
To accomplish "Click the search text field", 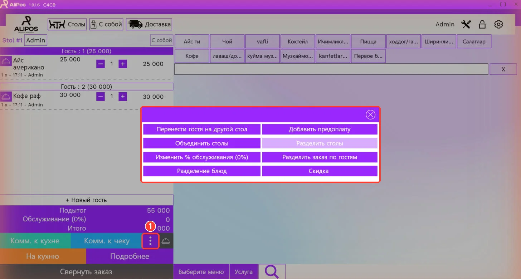I will point(331,69).
